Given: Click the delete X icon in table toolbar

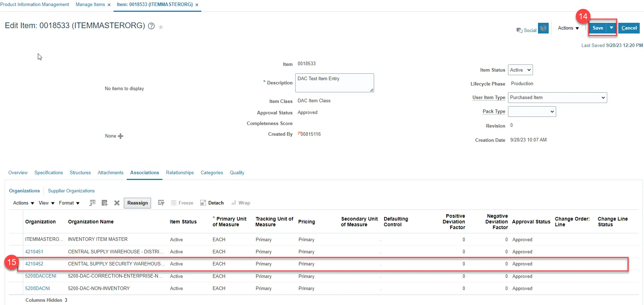Looking at the screenshot, I should pos(117,203).
